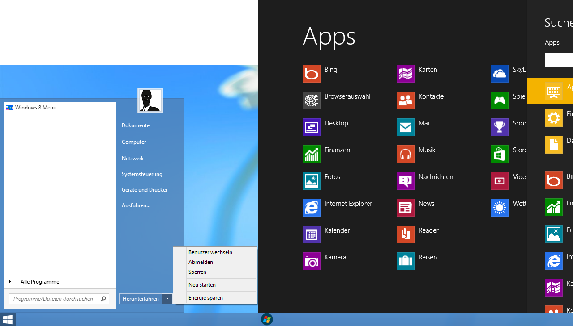Open the Nachrichten messaging icon
573x326 pixels.
point(406,181)
